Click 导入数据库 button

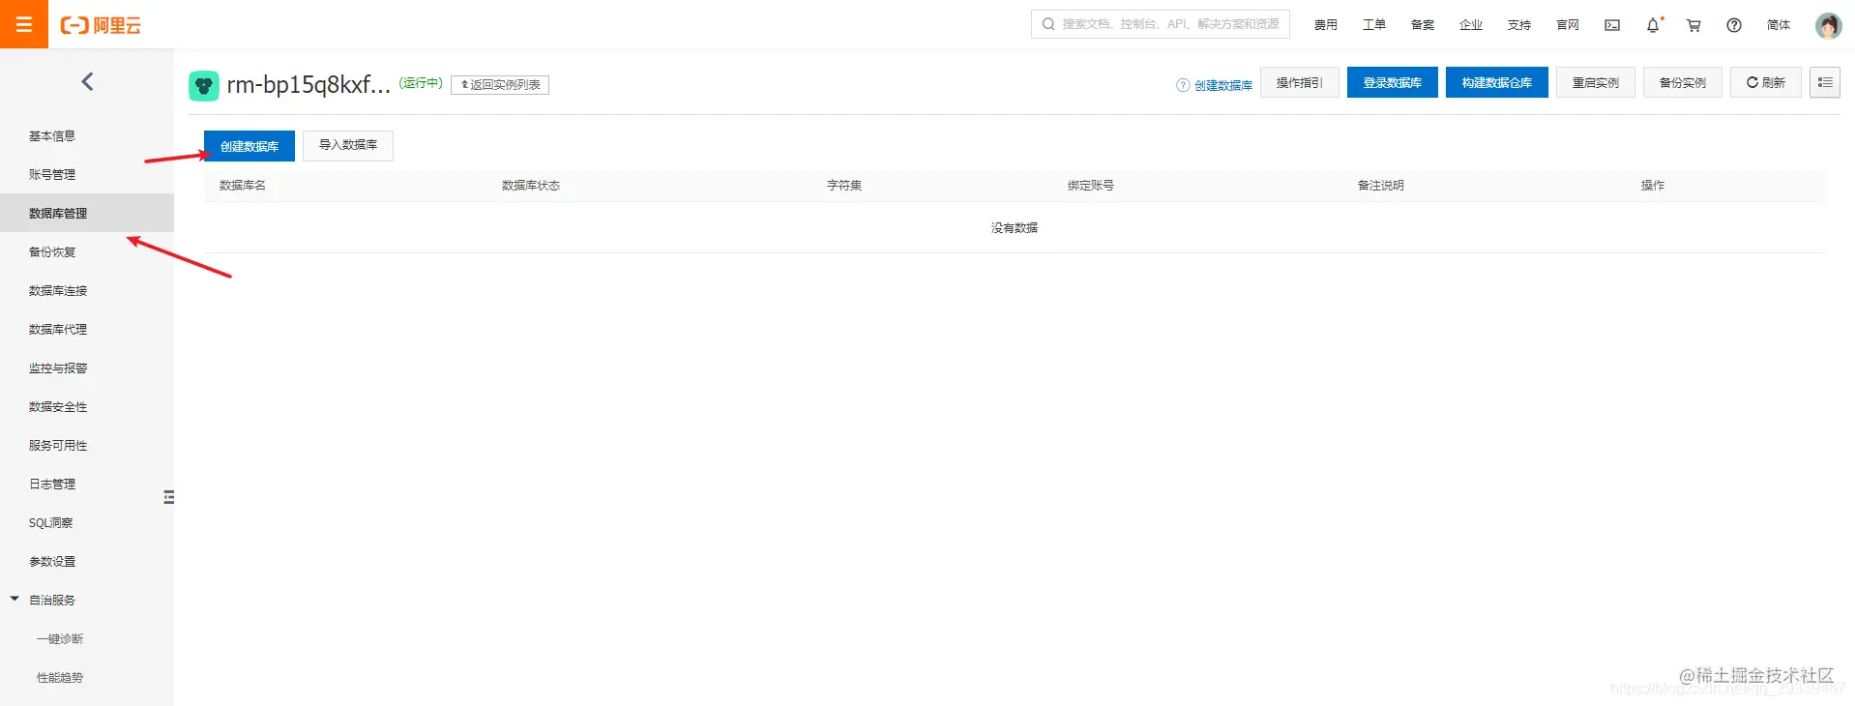(348, 145)
